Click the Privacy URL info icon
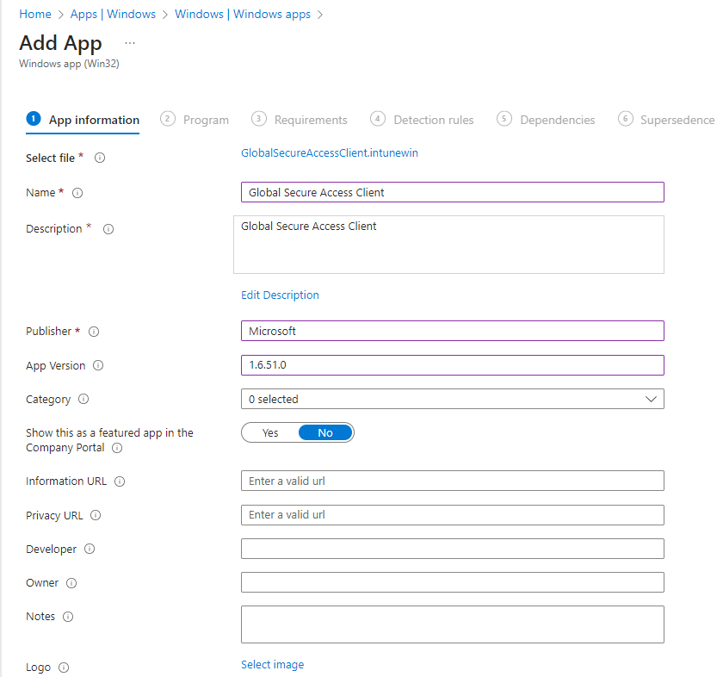Image resolution: width=723 pixels, height=677 pixels. (x=96, y=515)
